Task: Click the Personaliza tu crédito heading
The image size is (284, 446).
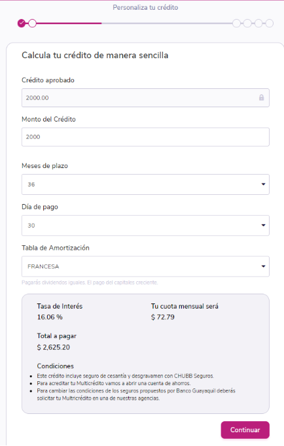Action: (145, 7)
